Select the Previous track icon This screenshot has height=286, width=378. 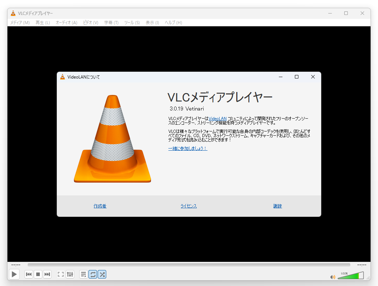pyautogui.click(x=29, y=274)
